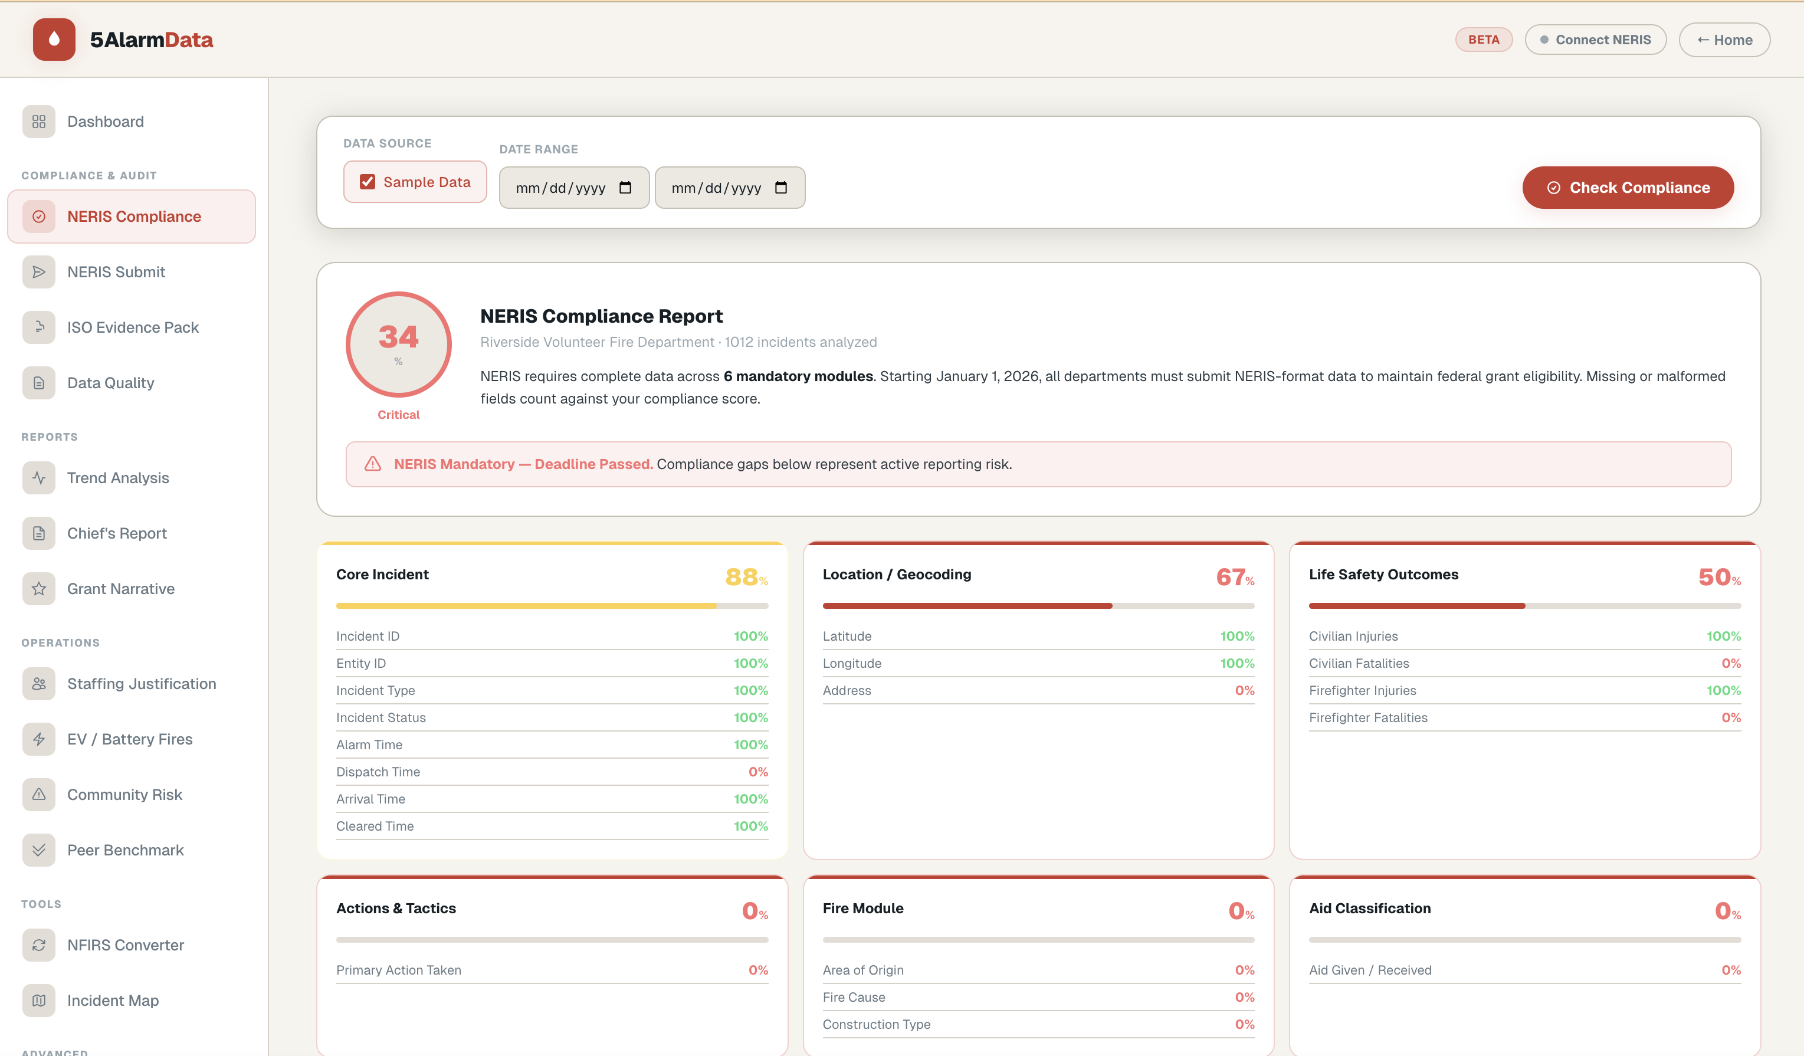The image size is (1804, 1056).
Task: Uncheck the Sample Data checkbox
Action: [x=368, y=181]
